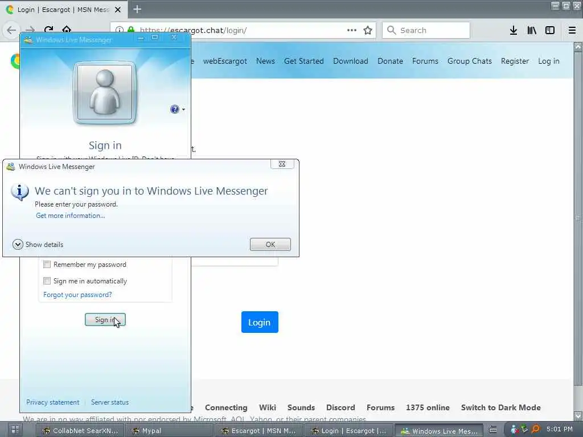Open the library bookshelf icon
Viewport: 583px width, 437px height.
[x=532, y=30]
